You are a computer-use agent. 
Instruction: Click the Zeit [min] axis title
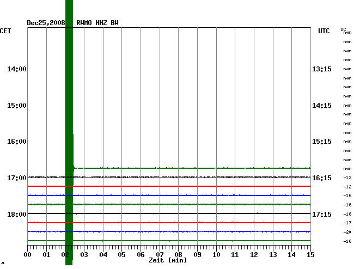tap(168, 260)
